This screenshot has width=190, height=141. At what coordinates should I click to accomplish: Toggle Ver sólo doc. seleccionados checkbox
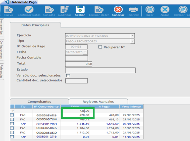click(x=68, y=76)
